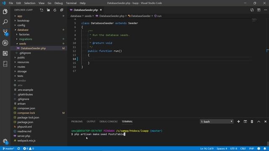Open the Selection menu
The image size is (269, 151).
tap(30, 3)
